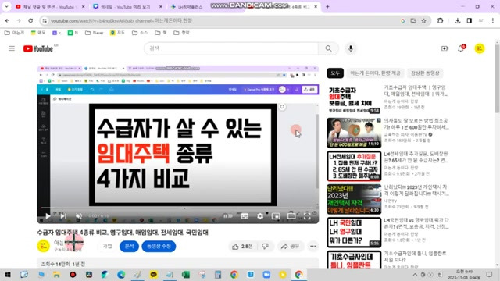Skip to the next video
Image resolution: width=500 pixels, height=281 pixels.
coord(63,216)
